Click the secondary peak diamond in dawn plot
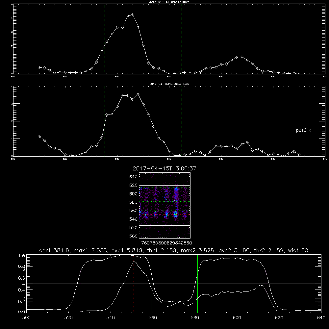329x329 pixels. coord(242,57)
